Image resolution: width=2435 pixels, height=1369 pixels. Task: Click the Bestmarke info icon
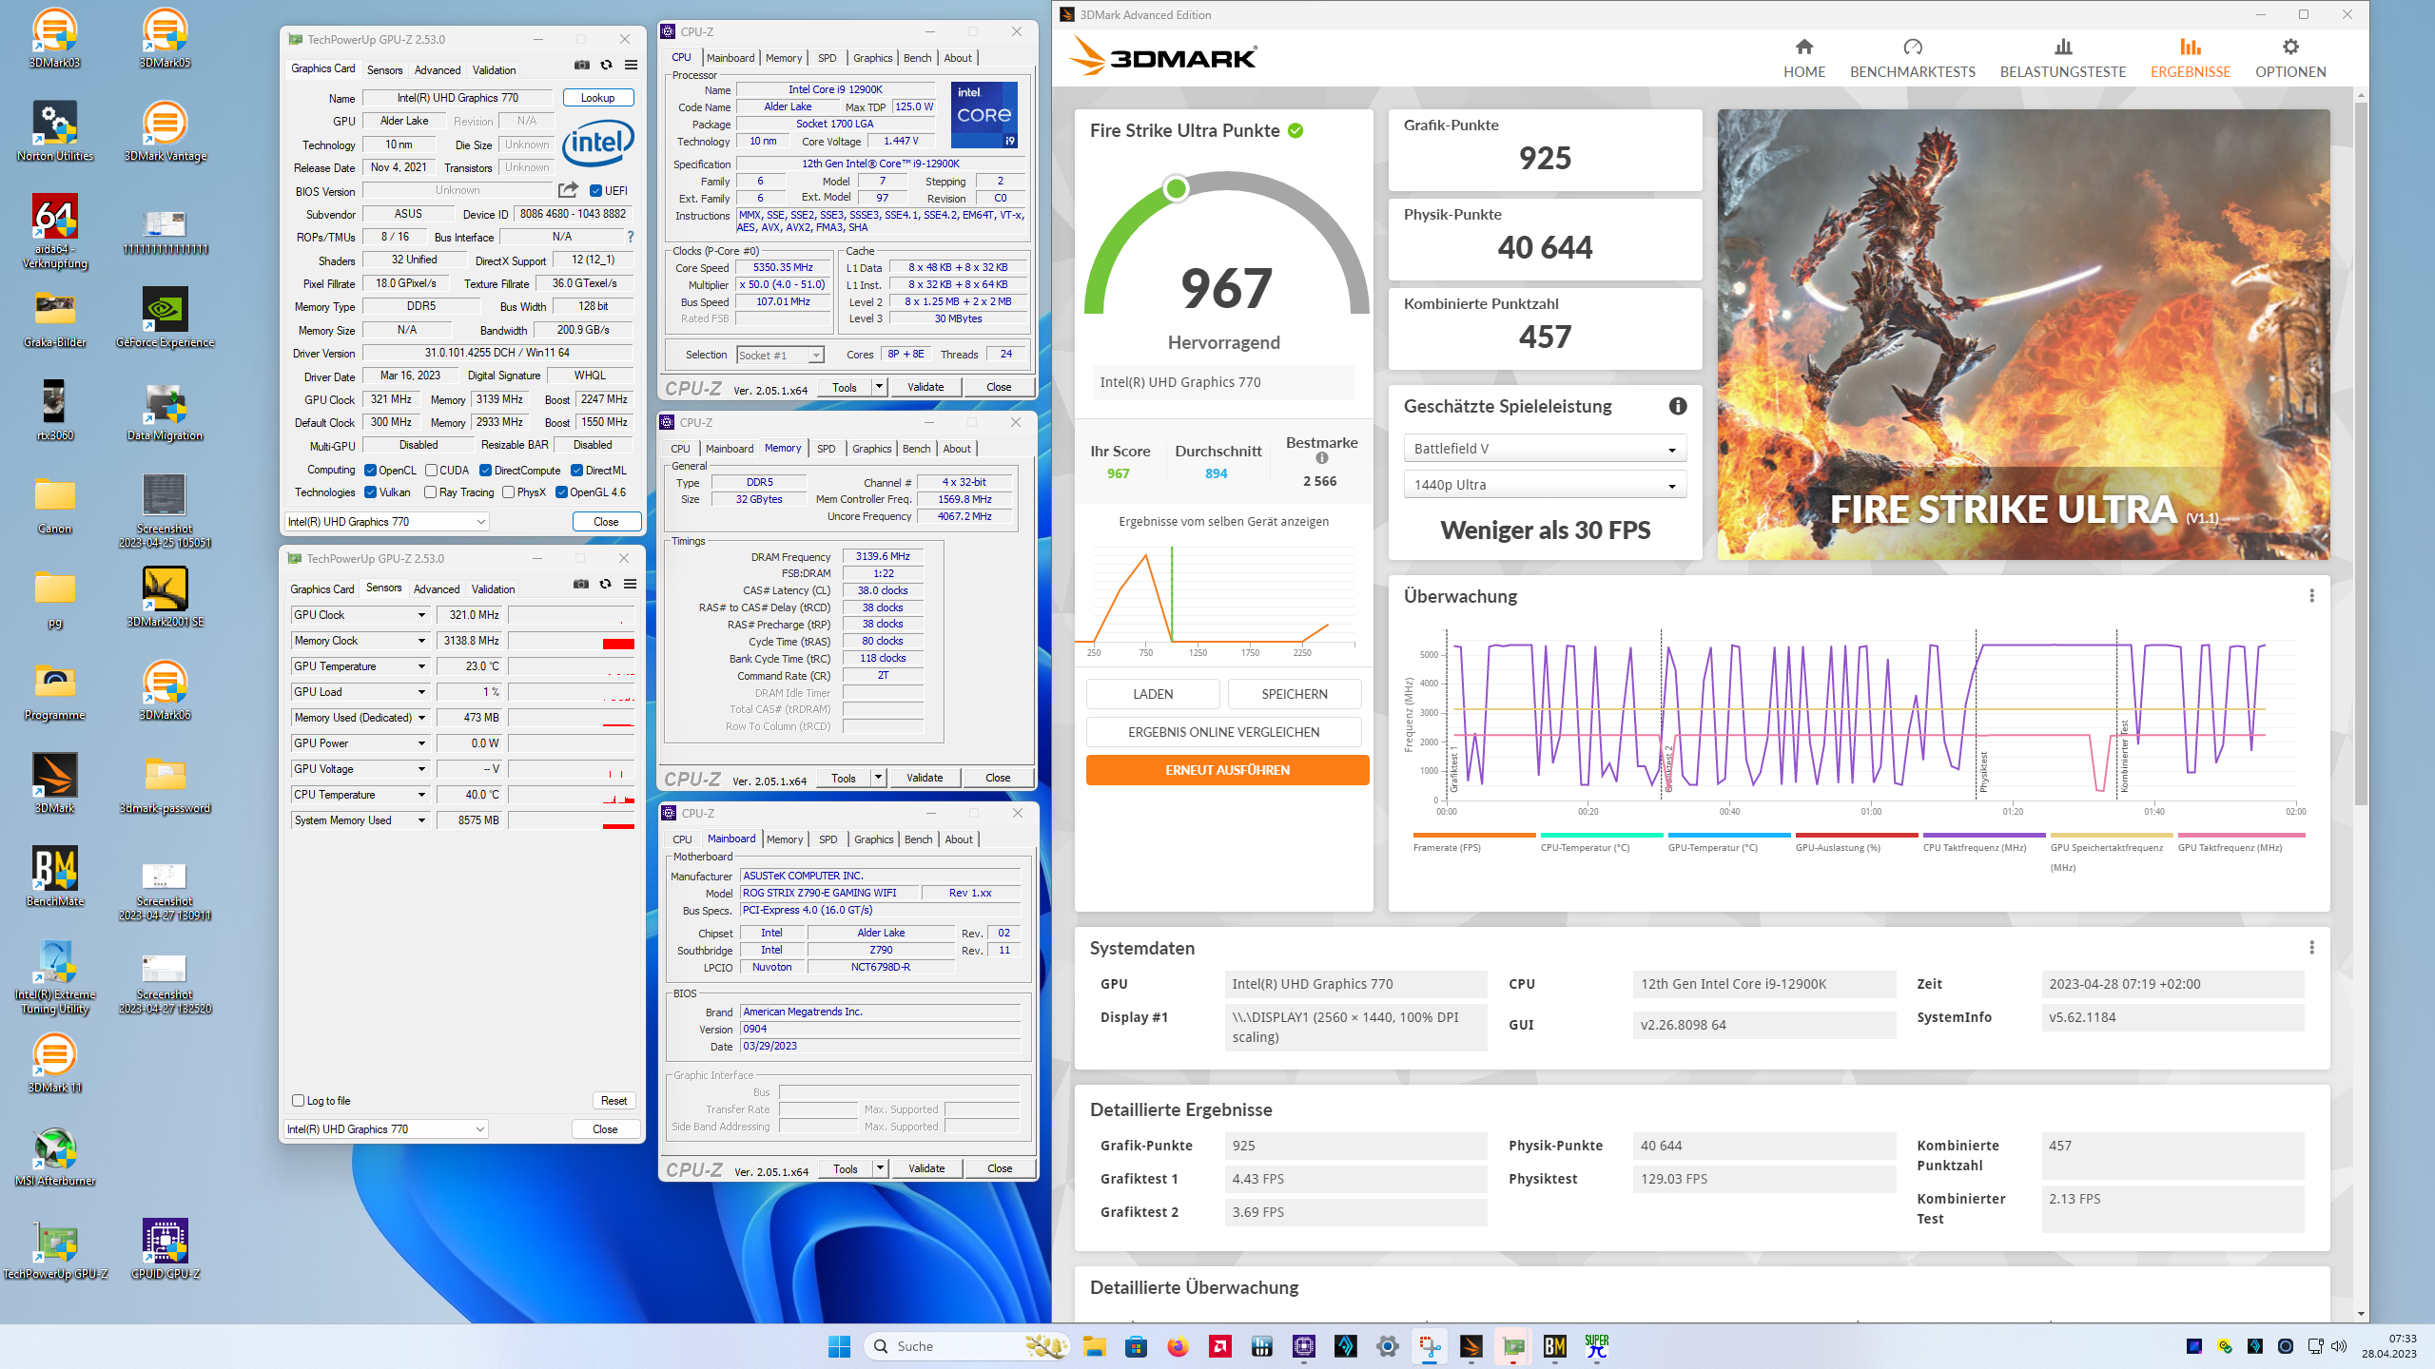[1321, 458]
